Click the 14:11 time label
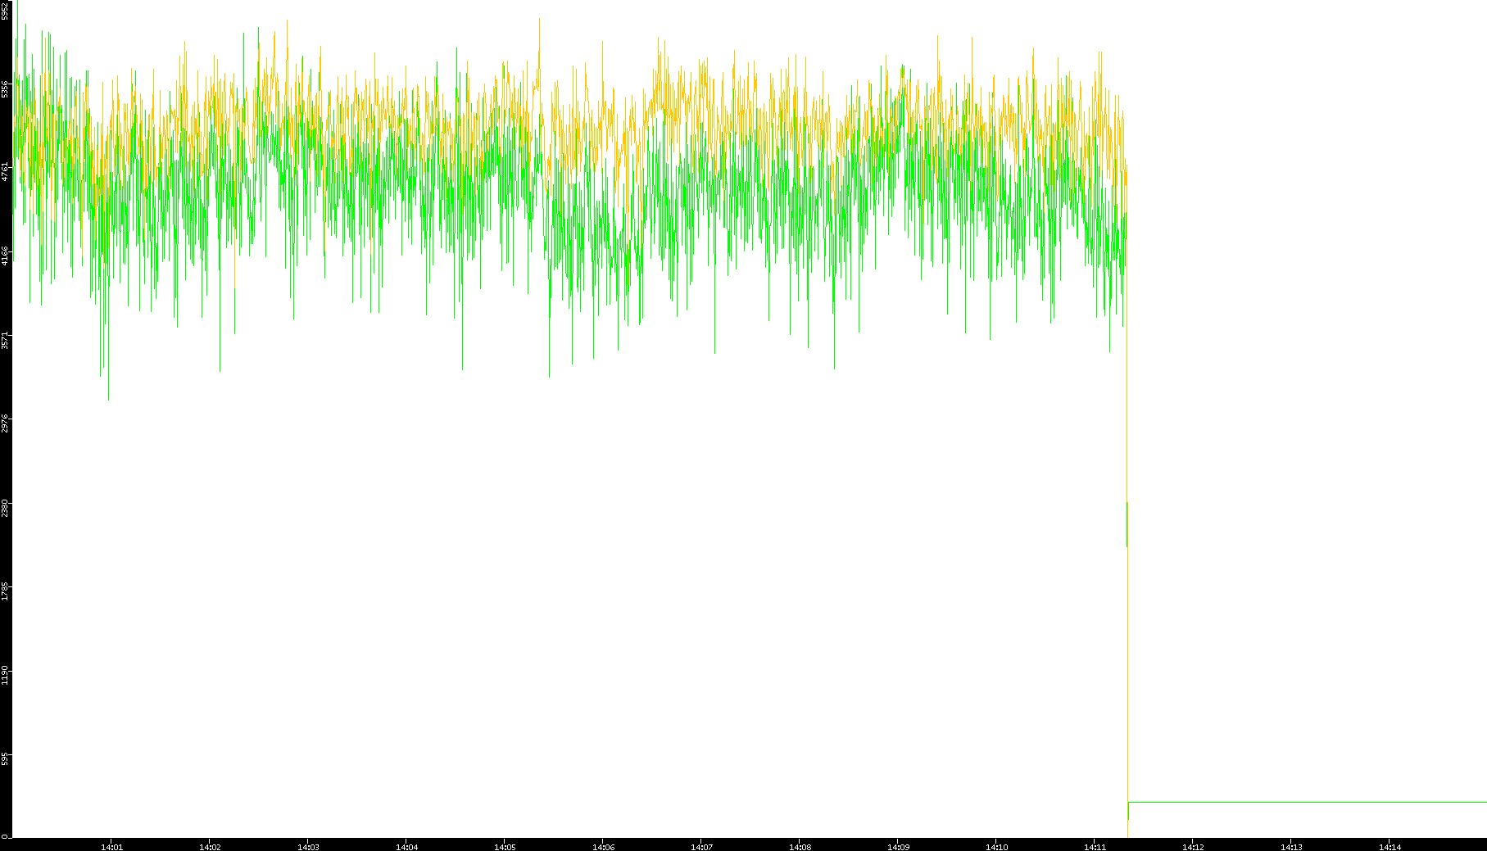This screenshot has height=851, width=1487. coord(1095,847)
